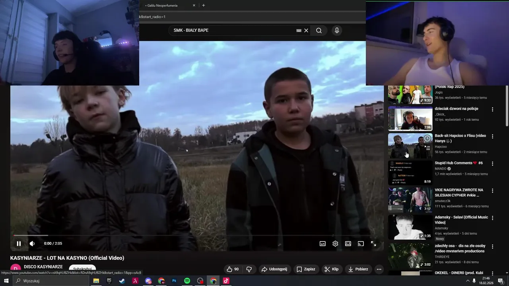
Task: Open options menu for VKIE NAGRYWA ZWROTE
Action: pyautogui.click(x=493, y=191)
